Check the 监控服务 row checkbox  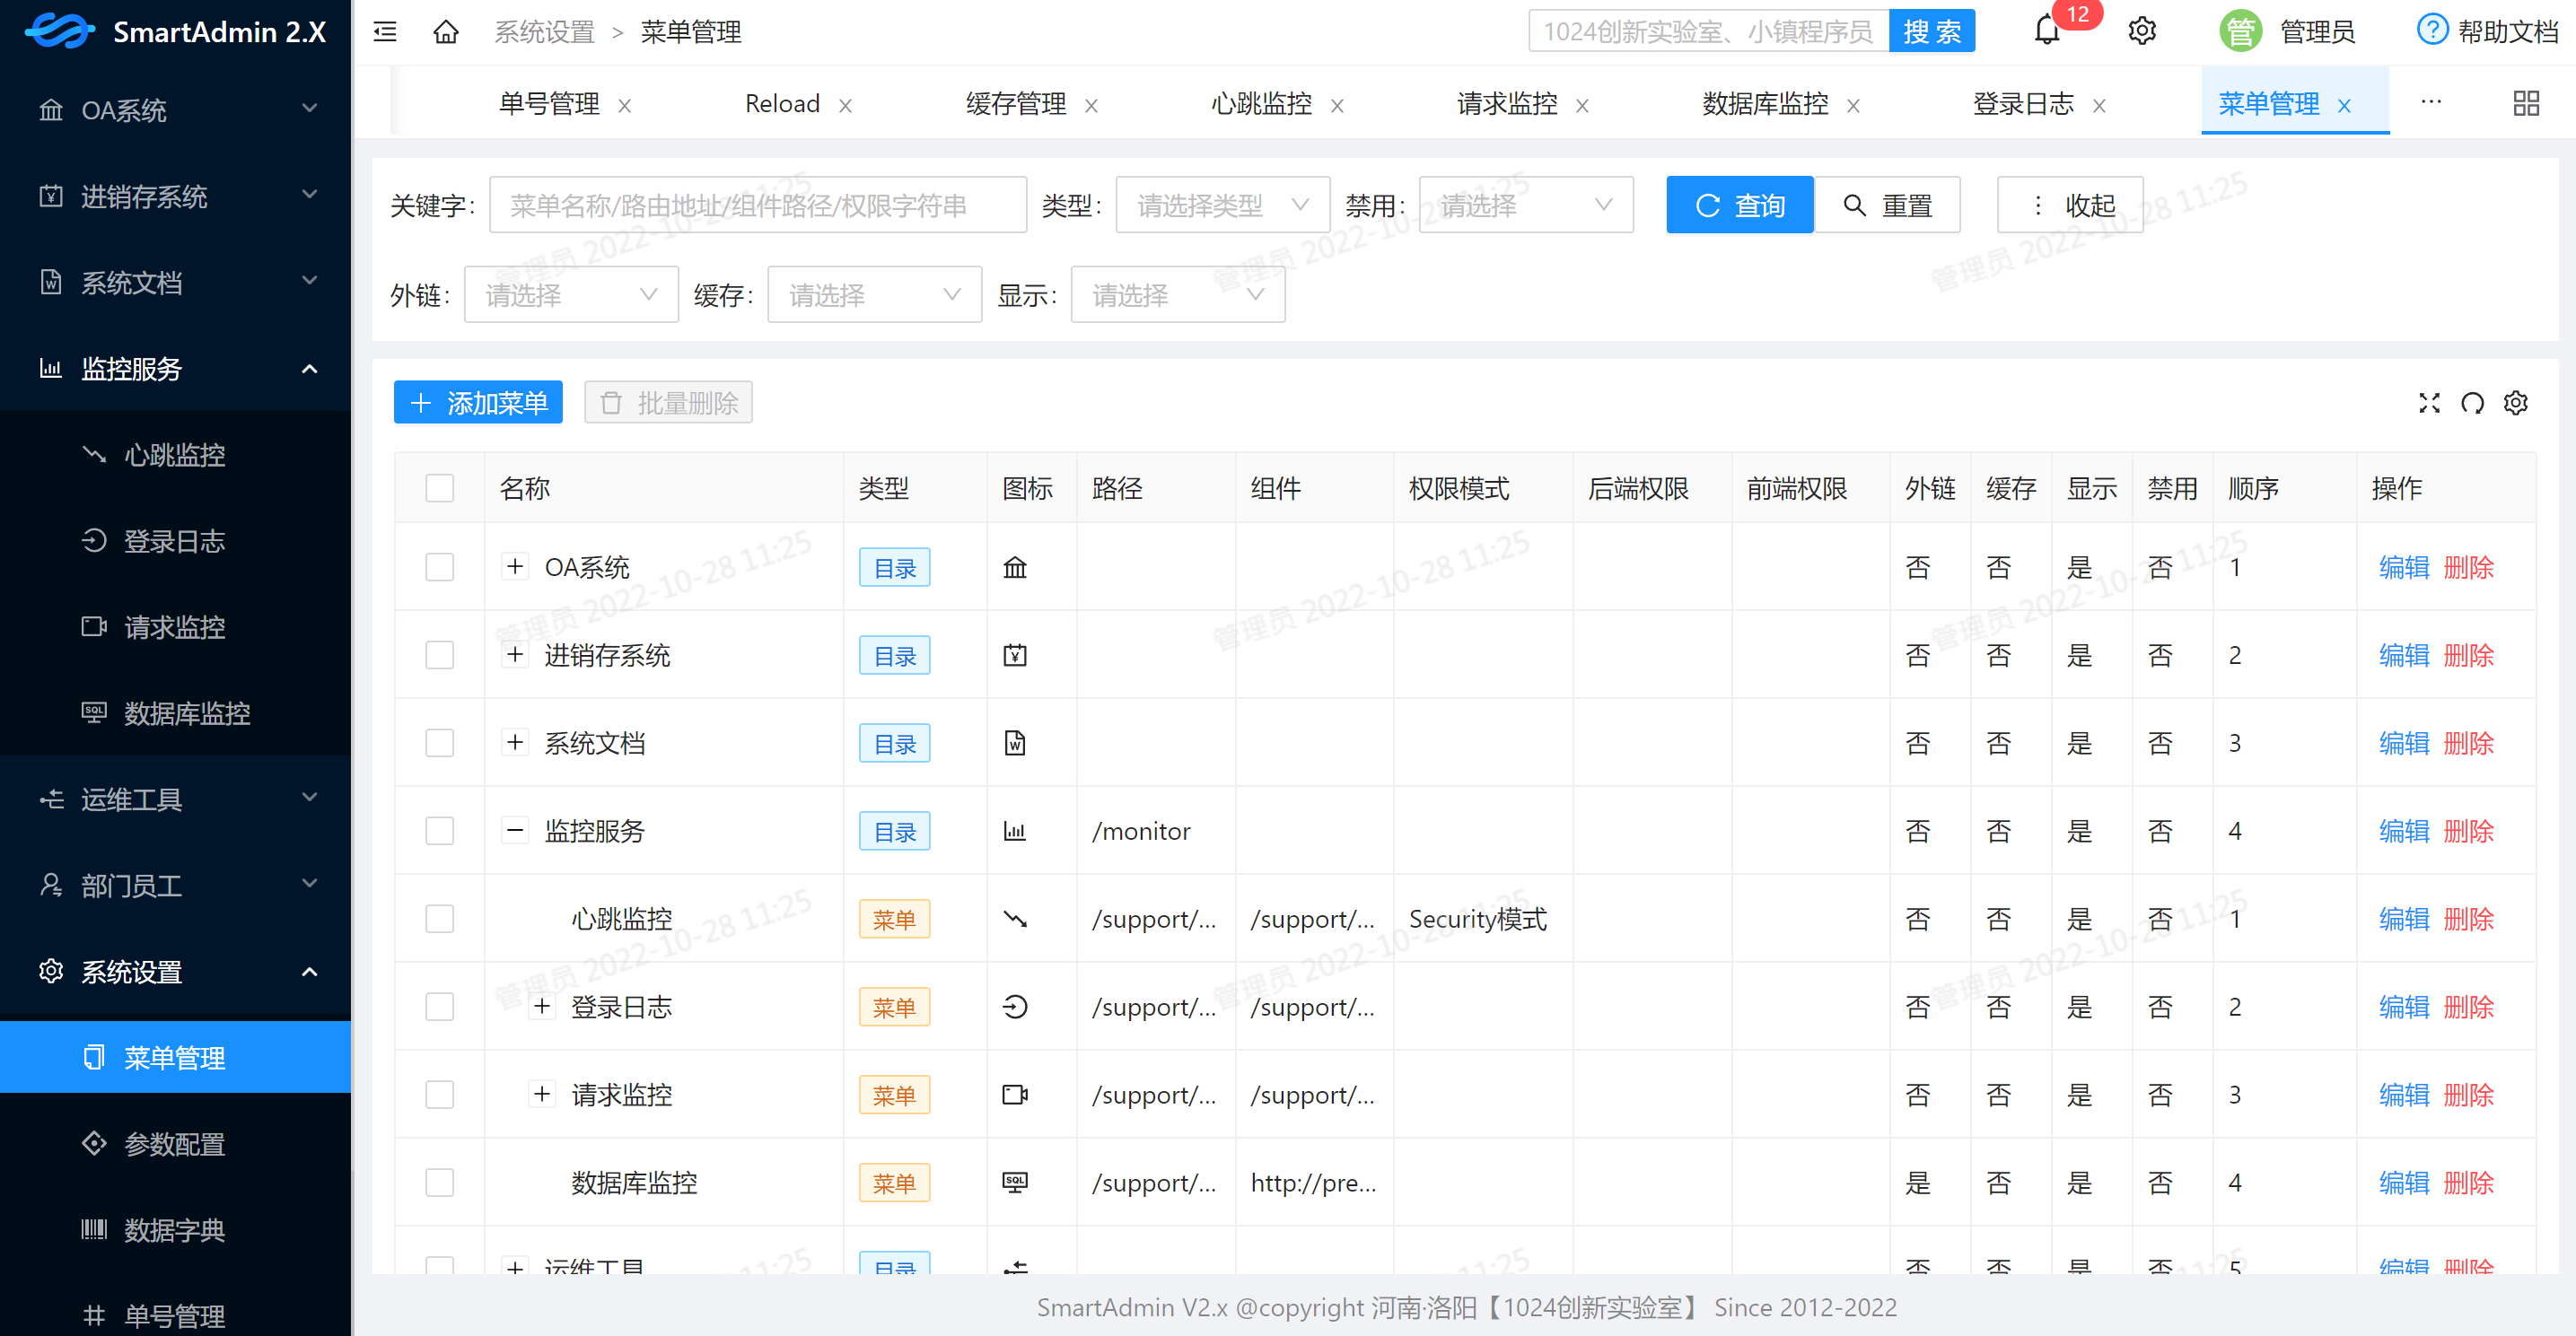pos(439,831)
